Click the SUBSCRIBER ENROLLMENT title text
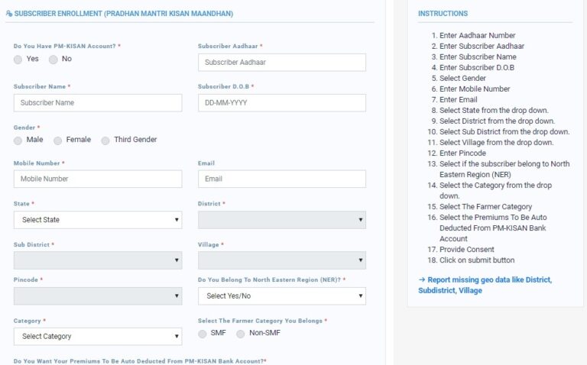587x365 pixels. click(124, 14)
